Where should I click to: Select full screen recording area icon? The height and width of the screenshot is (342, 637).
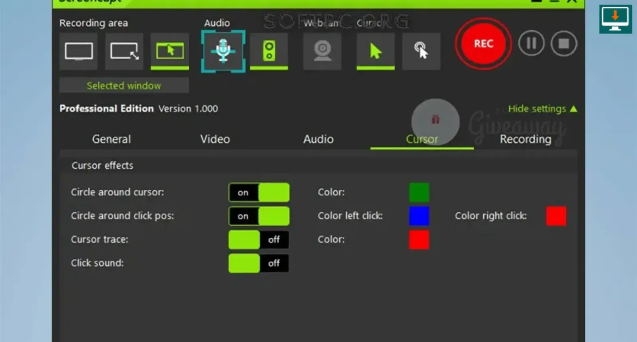coord(79,51)
